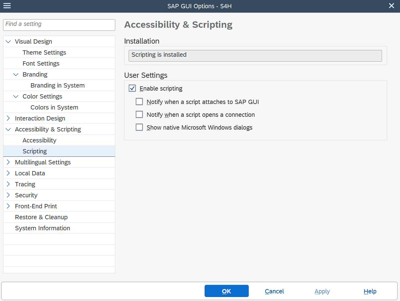Check Notify when a script attaches to SAP GUI

139,102
